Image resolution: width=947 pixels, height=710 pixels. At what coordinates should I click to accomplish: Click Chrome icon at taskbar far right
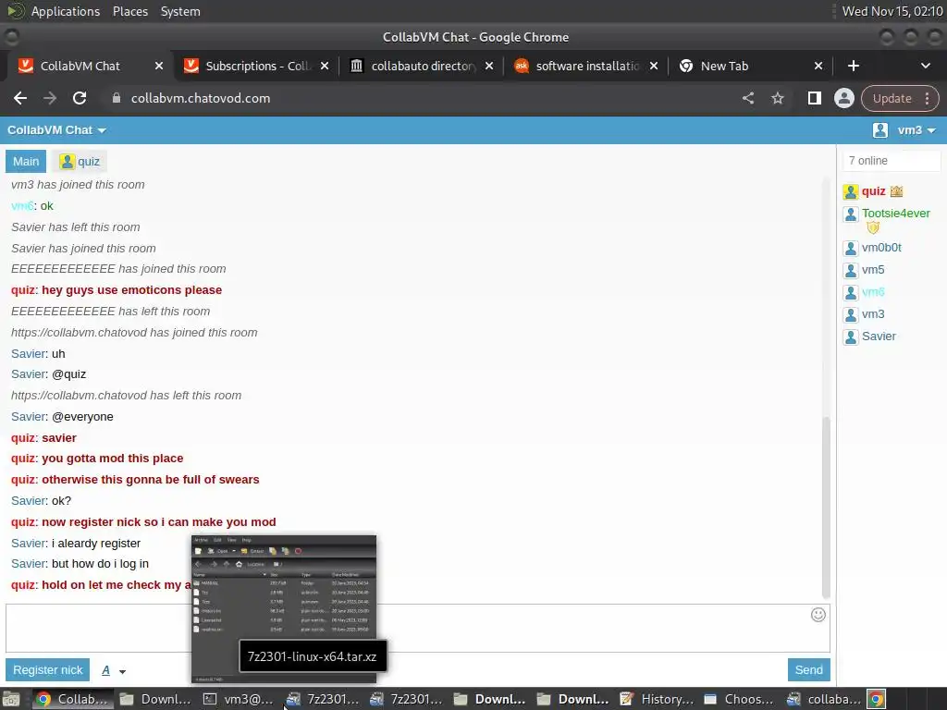click(877, 699)
